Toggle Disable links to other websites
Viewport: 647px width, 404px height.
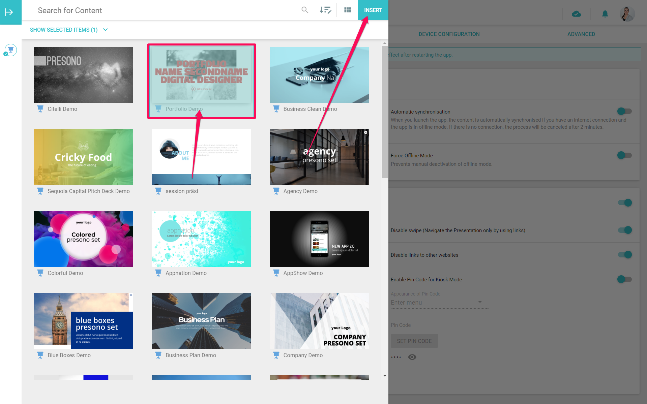(x=624, y=255)
